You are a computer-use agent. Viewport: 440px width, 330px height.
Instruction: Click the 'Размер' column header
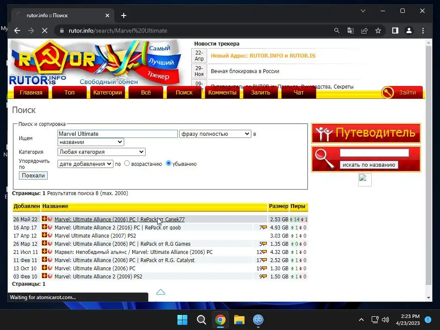(278, 206)
